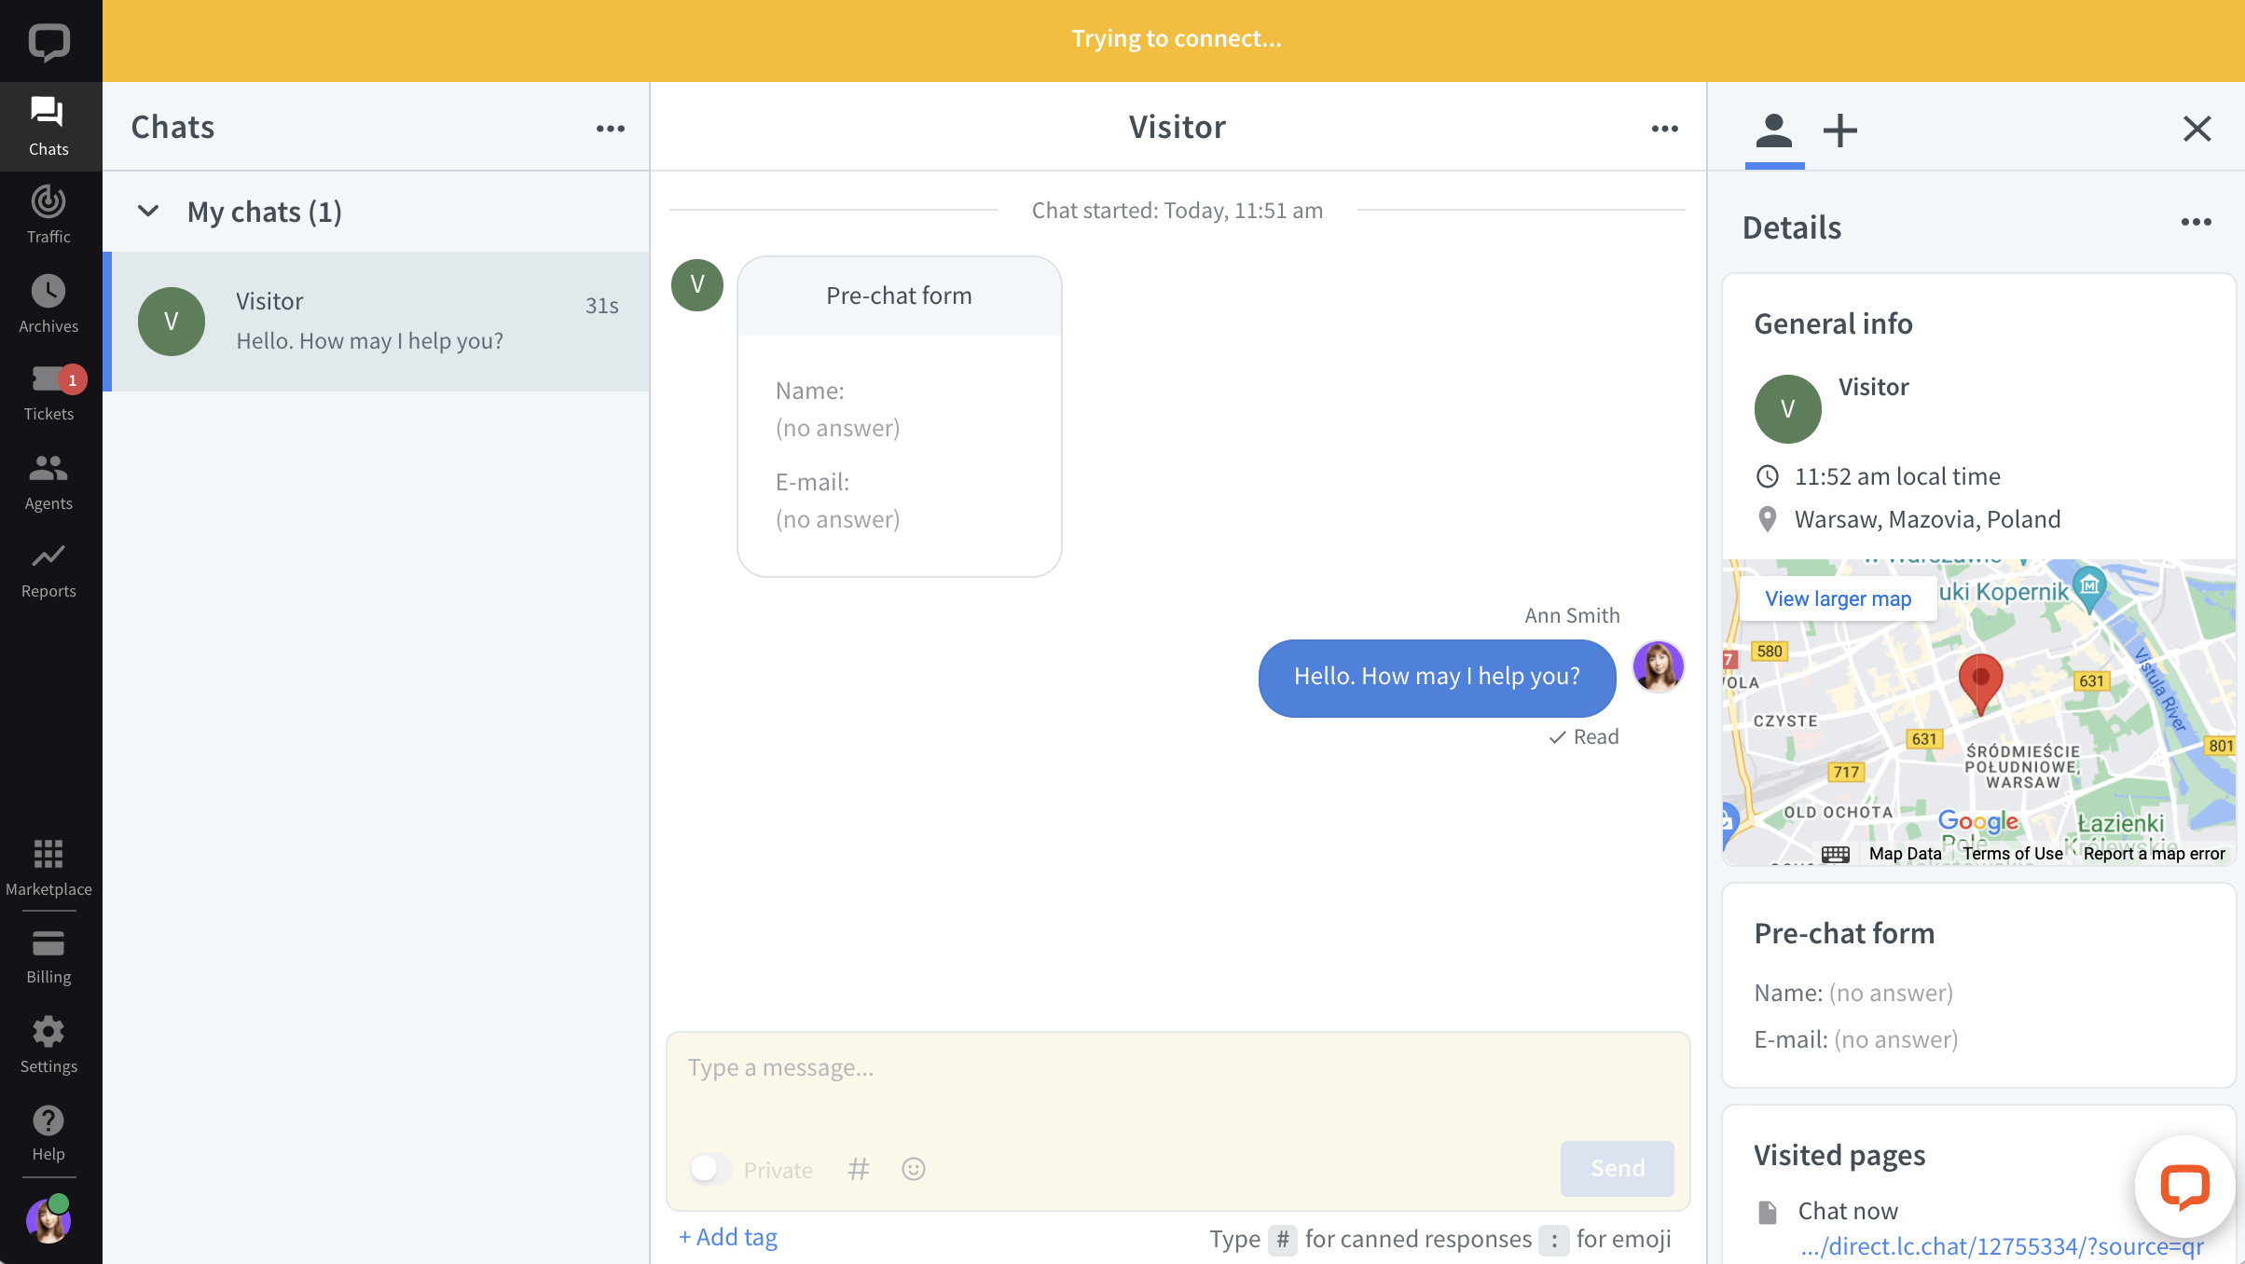
Task: Open three-dot menu for Chats panel
Action: pos(611,128)
